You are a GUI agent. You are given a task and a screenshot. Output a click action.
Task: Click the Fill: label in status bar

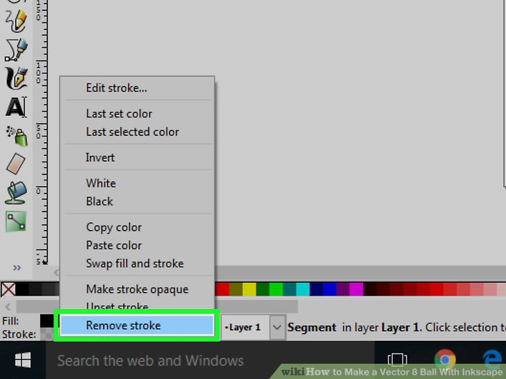[x=10, y=321]
